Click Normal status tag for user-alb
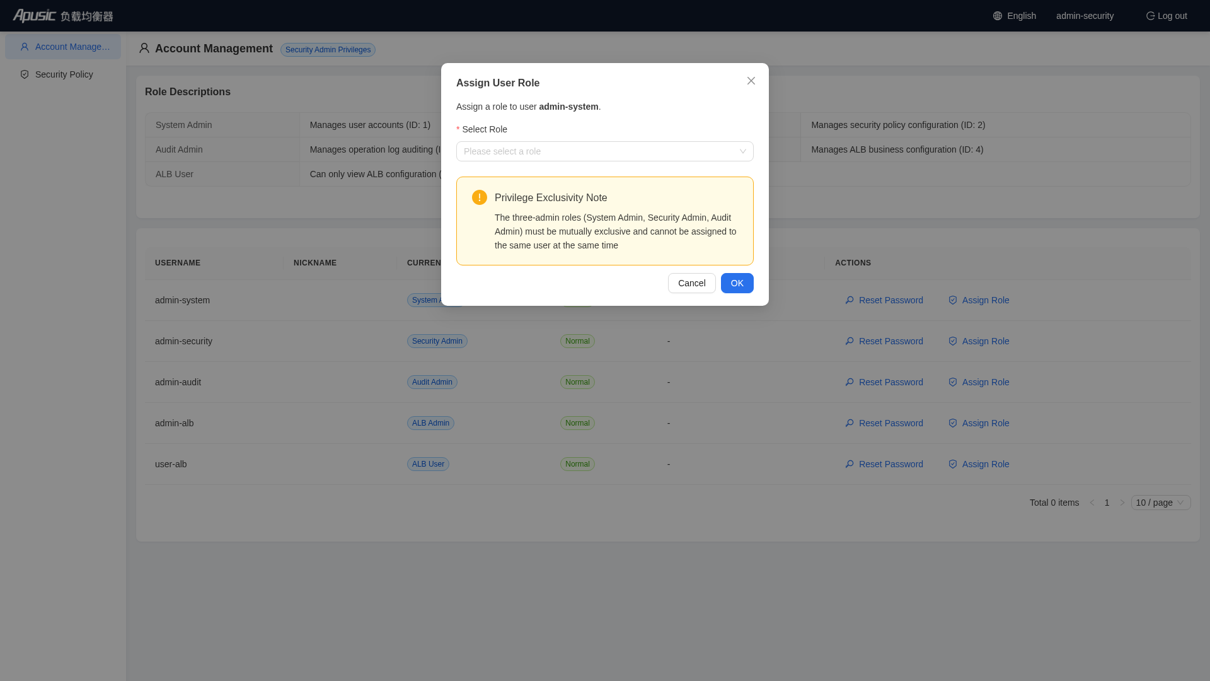Screen dimensions: 1210x681 click(577, 464)
